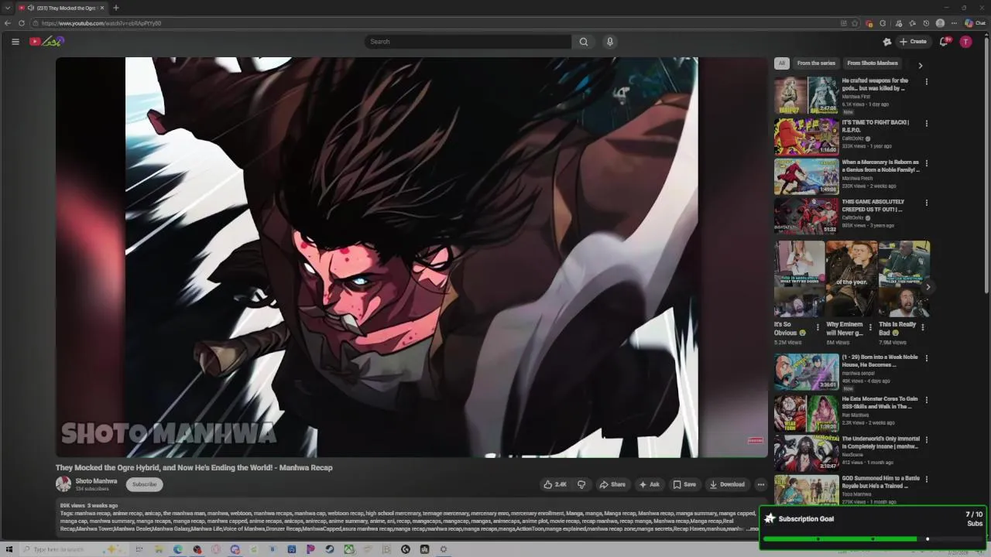Open more actions ellipsis under video
Viewport: 991px width, 557px height.
click(761, 484)
